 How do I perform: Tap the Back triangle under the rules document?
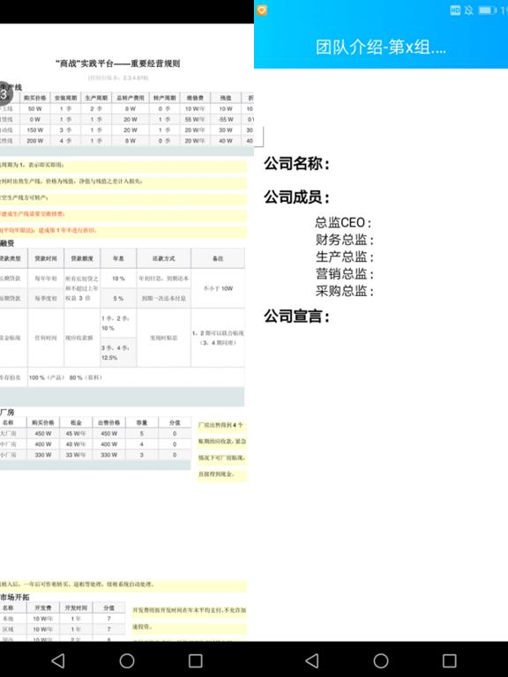(x=58, y=660)
